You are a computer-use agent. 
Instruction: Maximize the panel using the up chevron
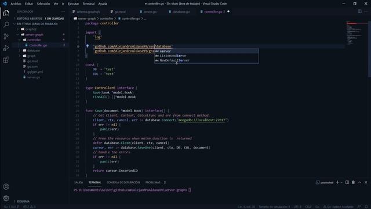click(x=359, y=182)
